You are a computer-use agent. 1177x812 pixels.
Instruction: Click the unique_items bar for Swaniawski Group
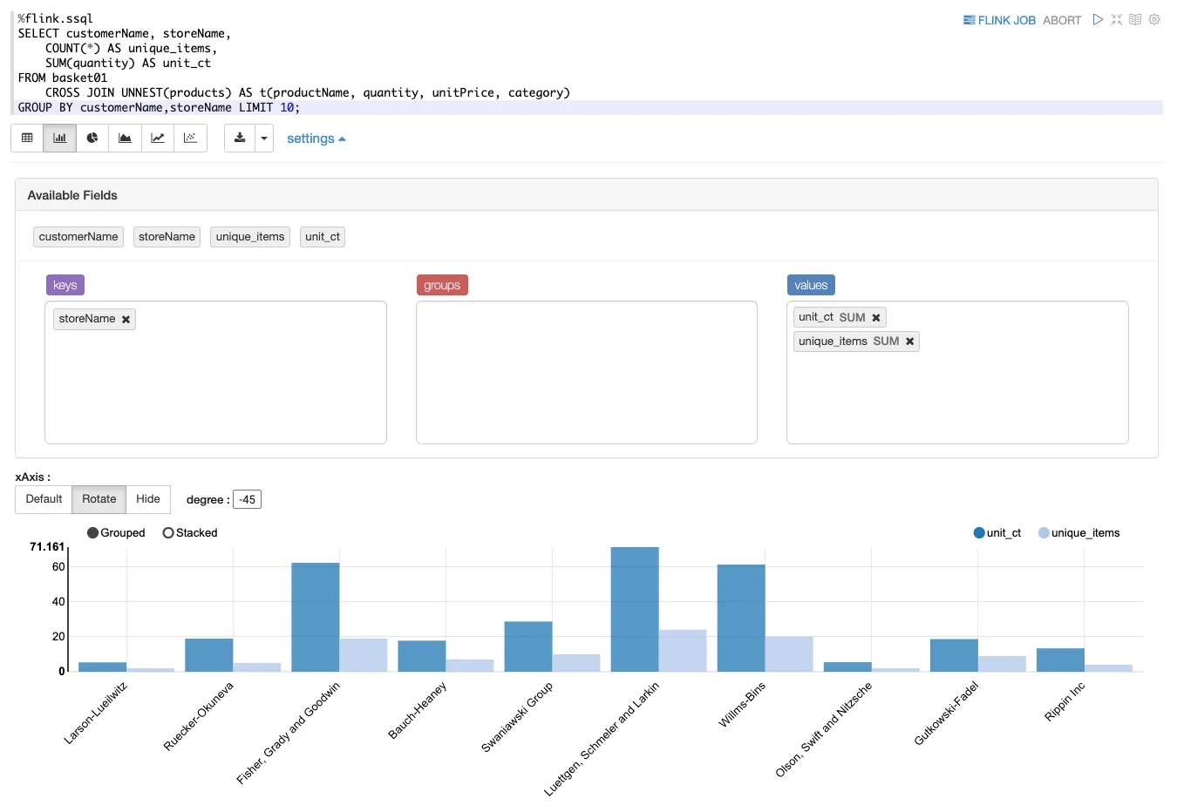[576, 662]
